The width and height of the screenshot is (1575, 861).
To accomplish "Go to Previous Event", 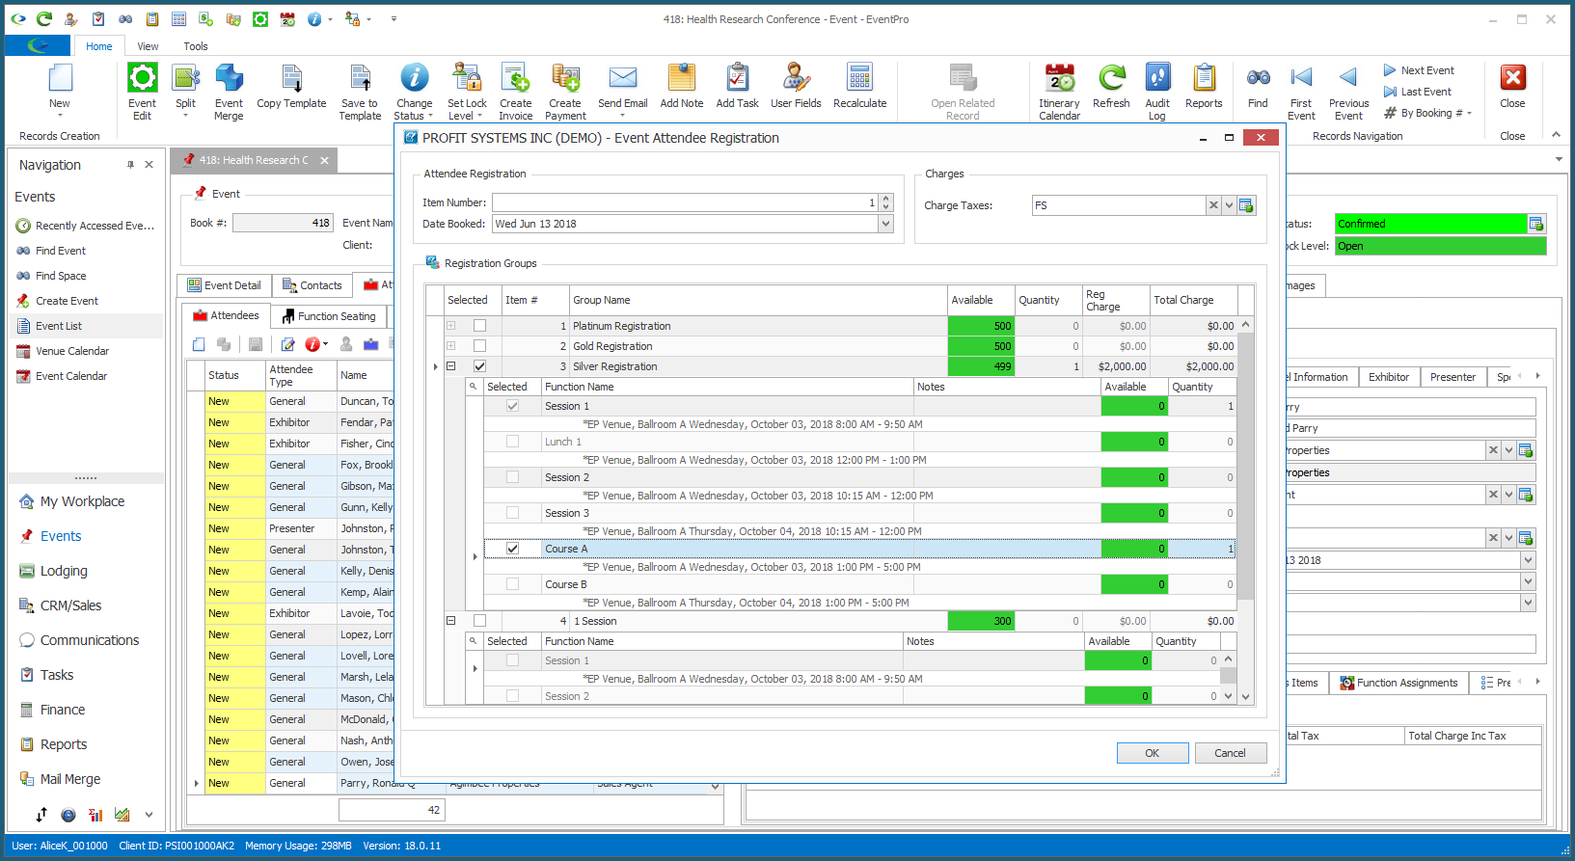I will (x=1348, y=92).
